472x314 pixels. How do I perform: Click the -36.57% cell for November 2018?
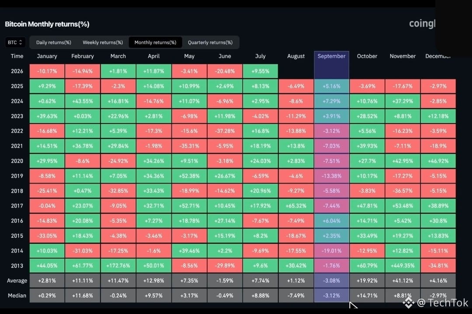point(403,191)
